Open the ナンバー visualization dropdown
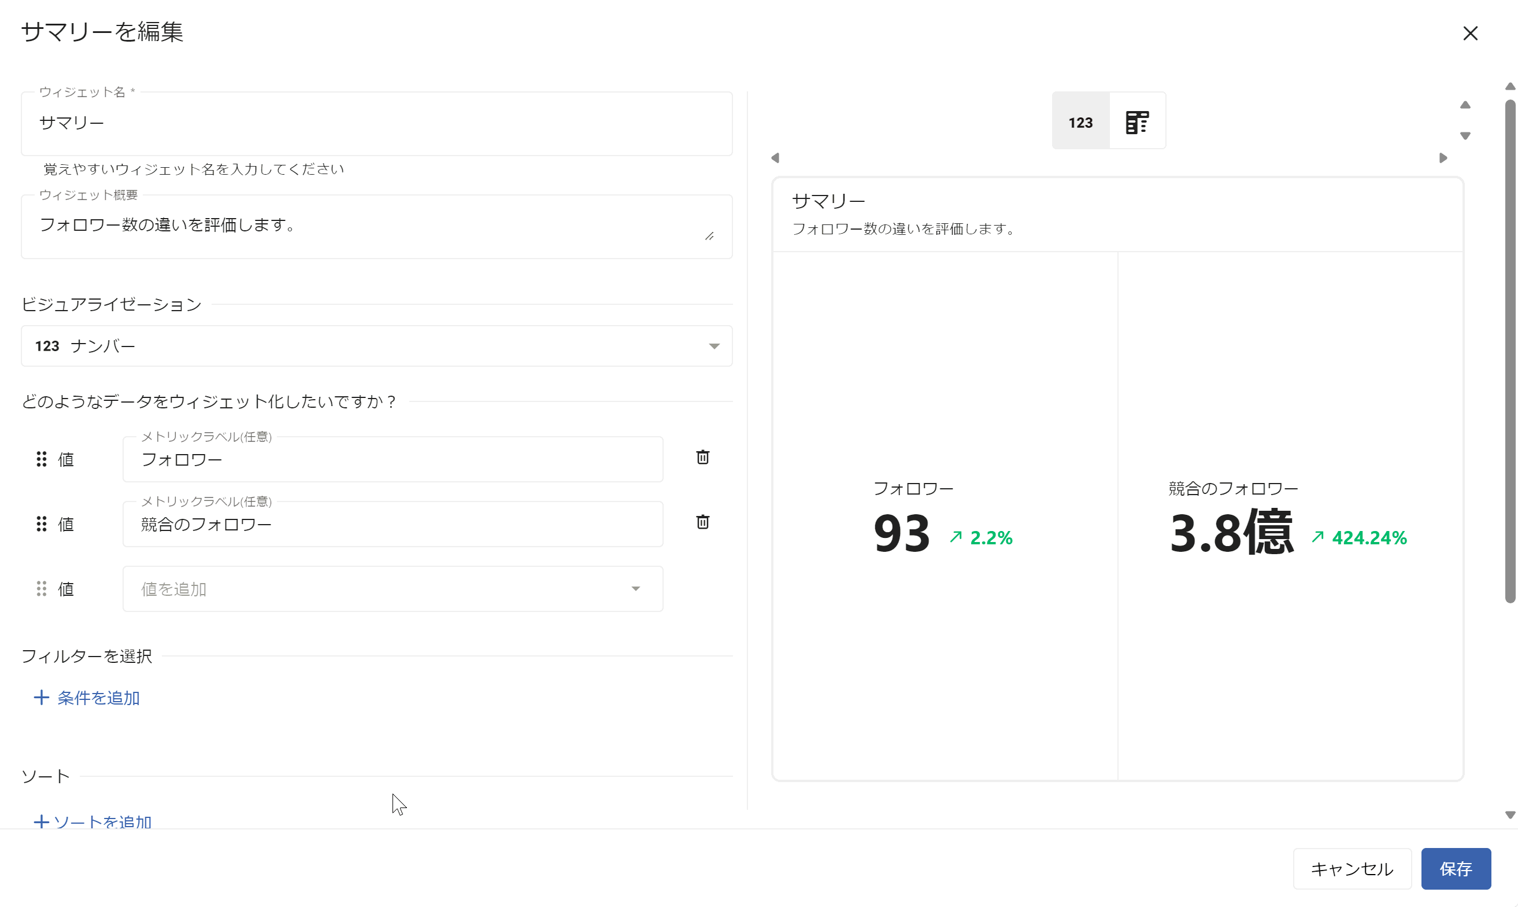Viewport: 1518px width, 907px height. tap(377, 346)
